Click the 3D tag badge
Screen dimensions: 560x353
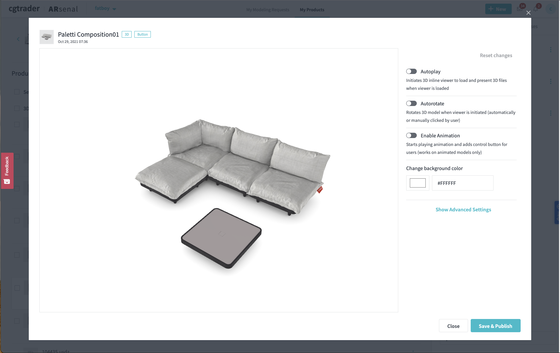pyautogui.click(x=127, y=34)
